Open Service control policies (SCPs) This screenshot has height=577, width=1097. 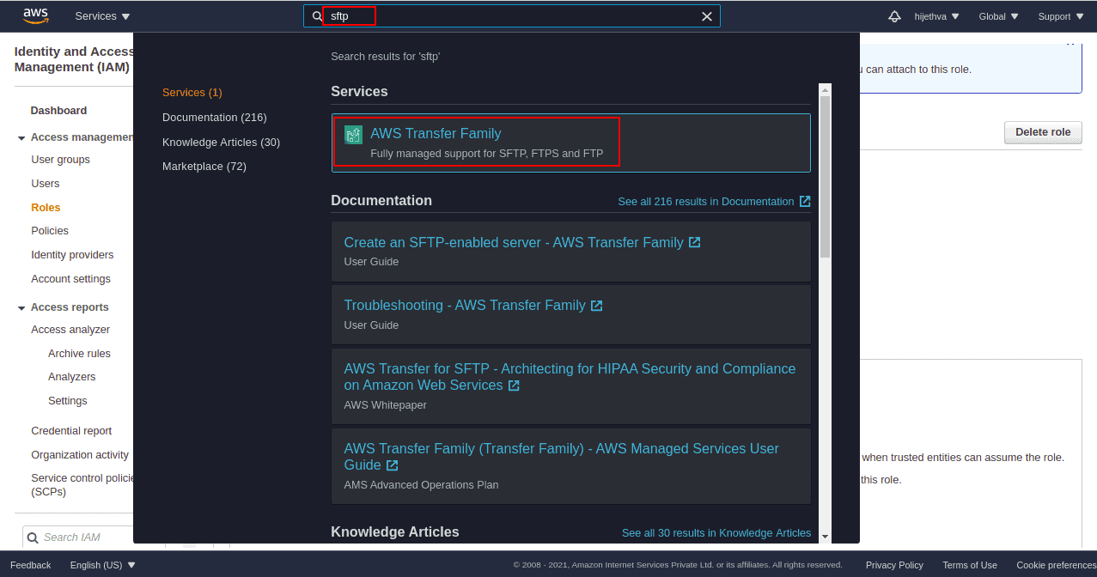(x=82, y=485)
